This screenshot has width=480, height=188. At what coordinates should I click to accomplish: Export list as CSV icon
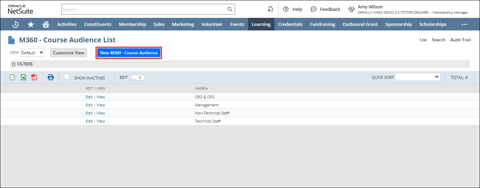tap(12, 77)
